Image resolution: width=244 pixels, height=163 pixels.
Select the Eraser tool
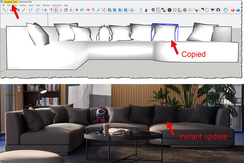click(18, 10)
